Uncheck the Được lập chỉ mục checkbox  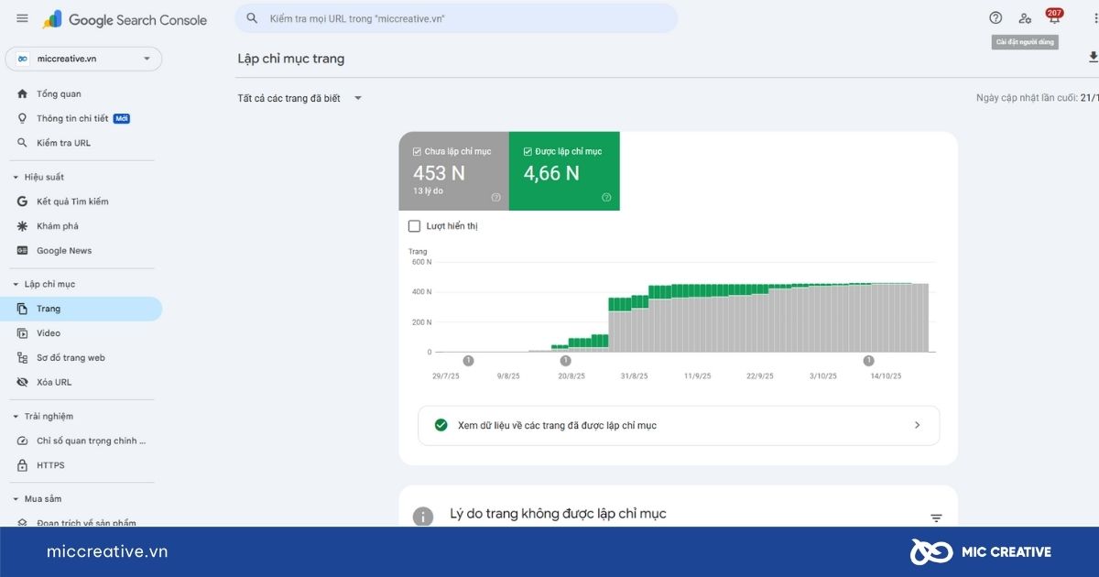tap(528, 152)
